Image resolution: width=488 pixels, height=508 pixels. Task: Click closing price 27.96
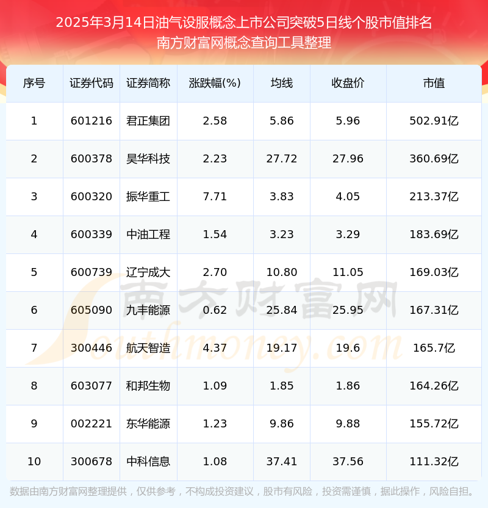click(348, 159)
